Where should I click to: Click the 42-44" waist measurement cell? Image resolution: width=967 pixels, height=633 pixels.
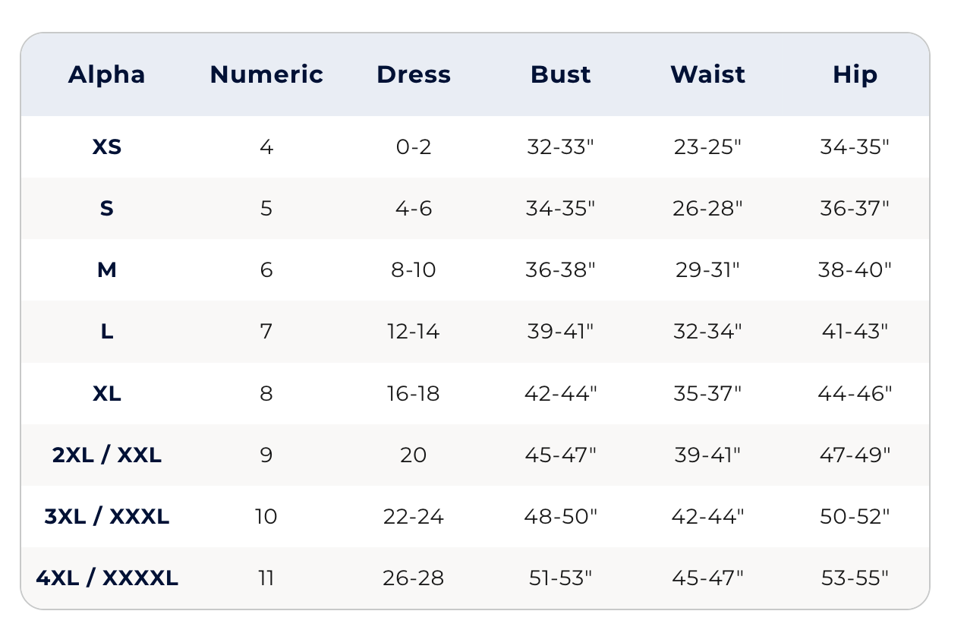click(707, 517)
